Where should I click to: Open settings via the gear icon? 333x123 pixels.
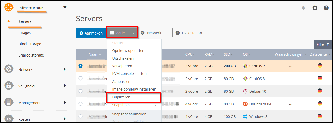[x=315, y=8]
